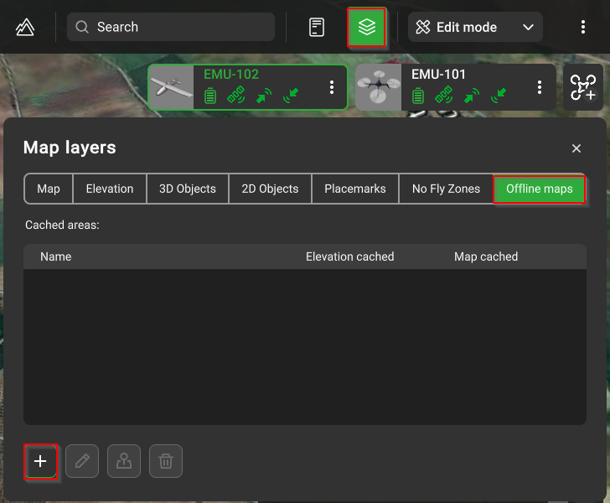The image size is (610, 503).
Task: Click in the Search field
Action: [171, 27]
